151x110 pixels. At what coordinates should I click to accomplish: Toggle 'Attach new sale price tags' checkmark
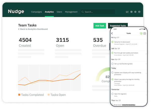coord(112,79)
